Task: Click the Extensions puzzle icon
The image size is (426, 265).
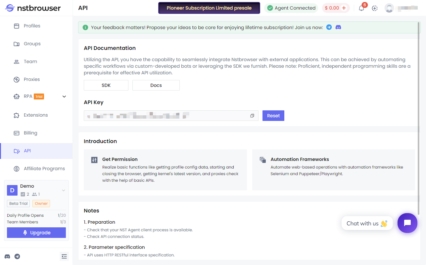Action: point(17,115)
